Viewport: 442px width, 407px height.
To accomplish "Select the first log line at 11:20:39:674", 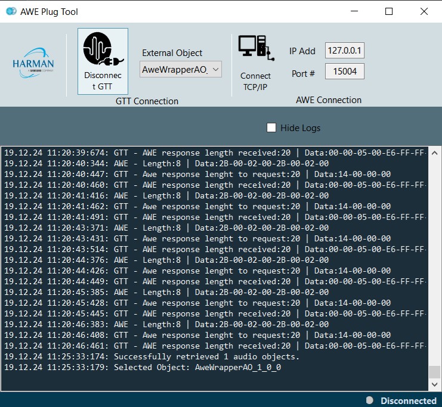I will click(215, 153).
